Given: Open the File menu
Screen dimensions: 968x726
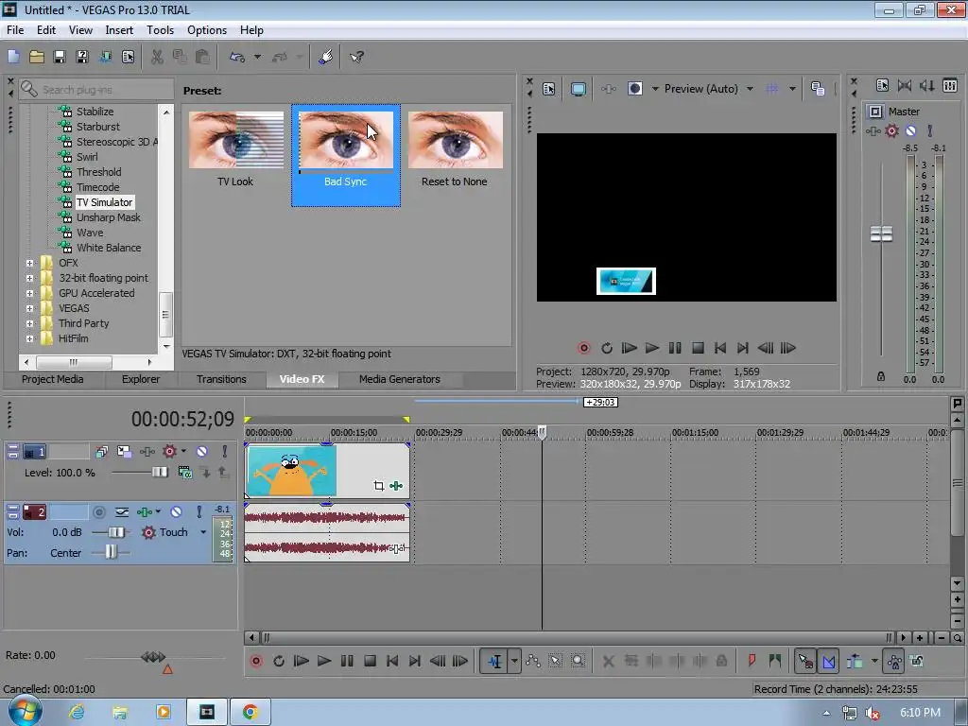Looking at the screenshot, I should click(15, 29).
